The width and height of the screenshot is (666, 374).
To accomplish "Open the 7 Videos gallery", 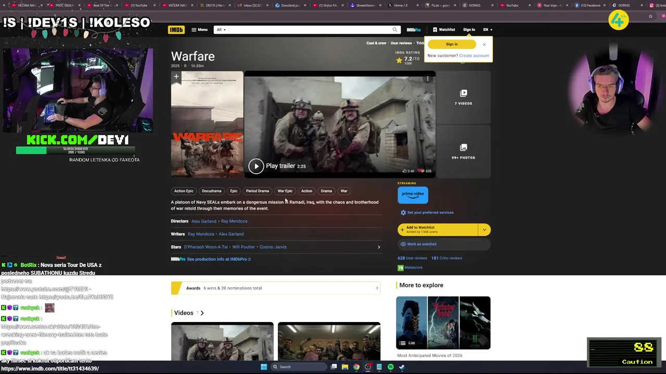I will (463, 98).
